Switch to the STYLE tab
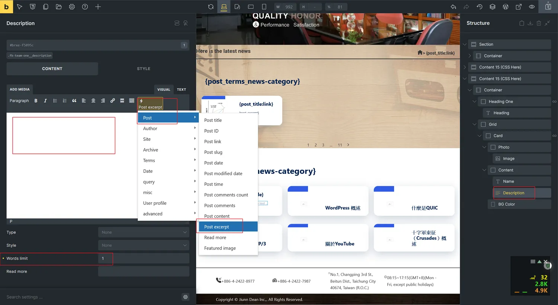Screen dimensions: 558x305 click(144, 69)
